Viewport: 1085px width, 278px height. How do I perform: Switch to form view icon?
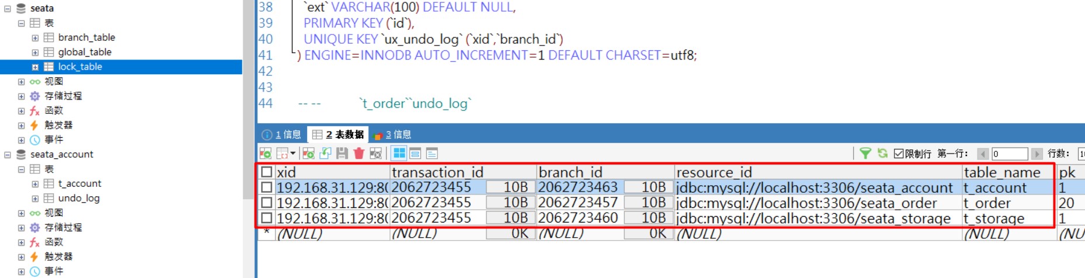415,153
